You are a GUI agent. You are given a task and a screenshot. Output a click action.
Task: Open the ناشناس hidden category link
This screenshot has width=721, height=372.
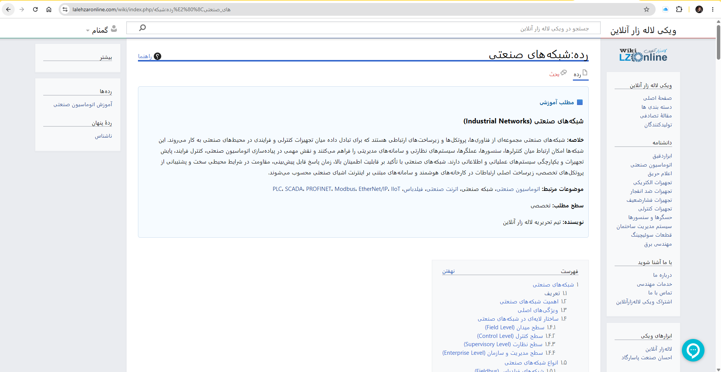103,136
